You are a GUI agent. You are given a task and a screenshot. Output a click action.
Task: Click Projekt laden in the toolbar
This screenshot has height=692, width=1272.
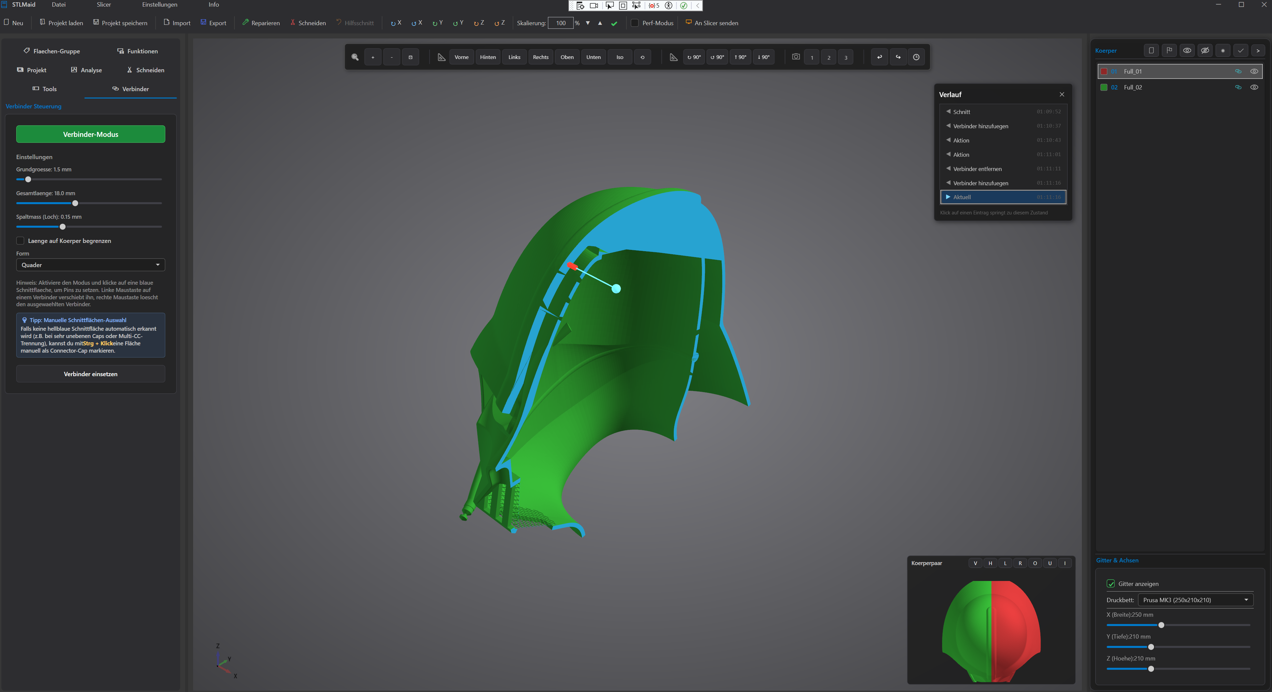pos(61,23)
